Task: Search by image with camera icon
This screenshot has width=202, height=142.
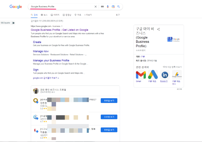Action: [x=113, y=7]
